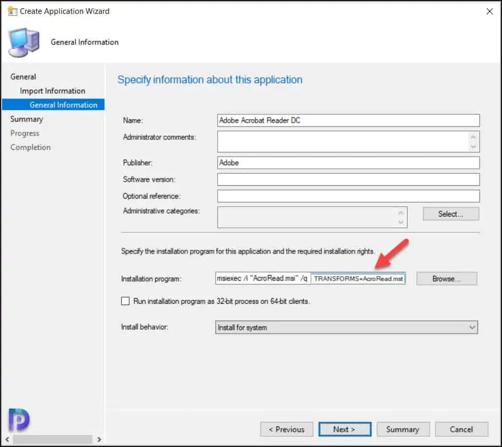Click the 'Install behavior:' label
The image size is (502, 447).
click(144, 327)
